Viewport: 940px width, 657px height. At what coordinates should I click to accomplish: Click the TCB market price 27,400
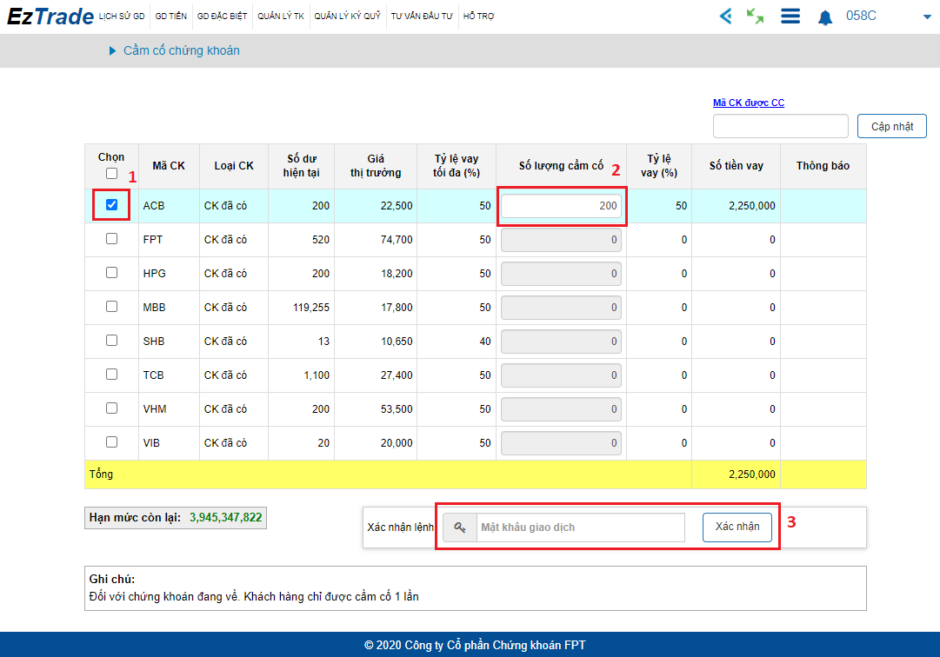coord(397,375)
